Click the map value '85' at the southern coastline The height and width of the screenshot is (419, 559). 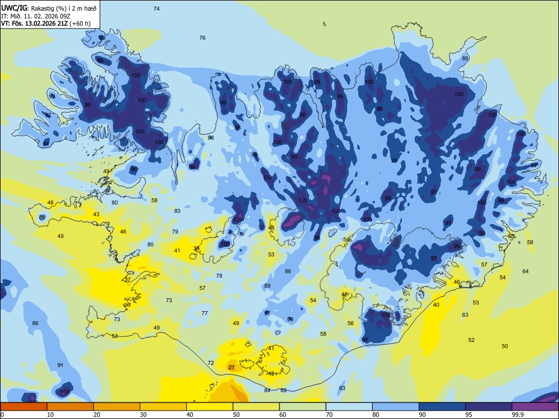[283, 390]
